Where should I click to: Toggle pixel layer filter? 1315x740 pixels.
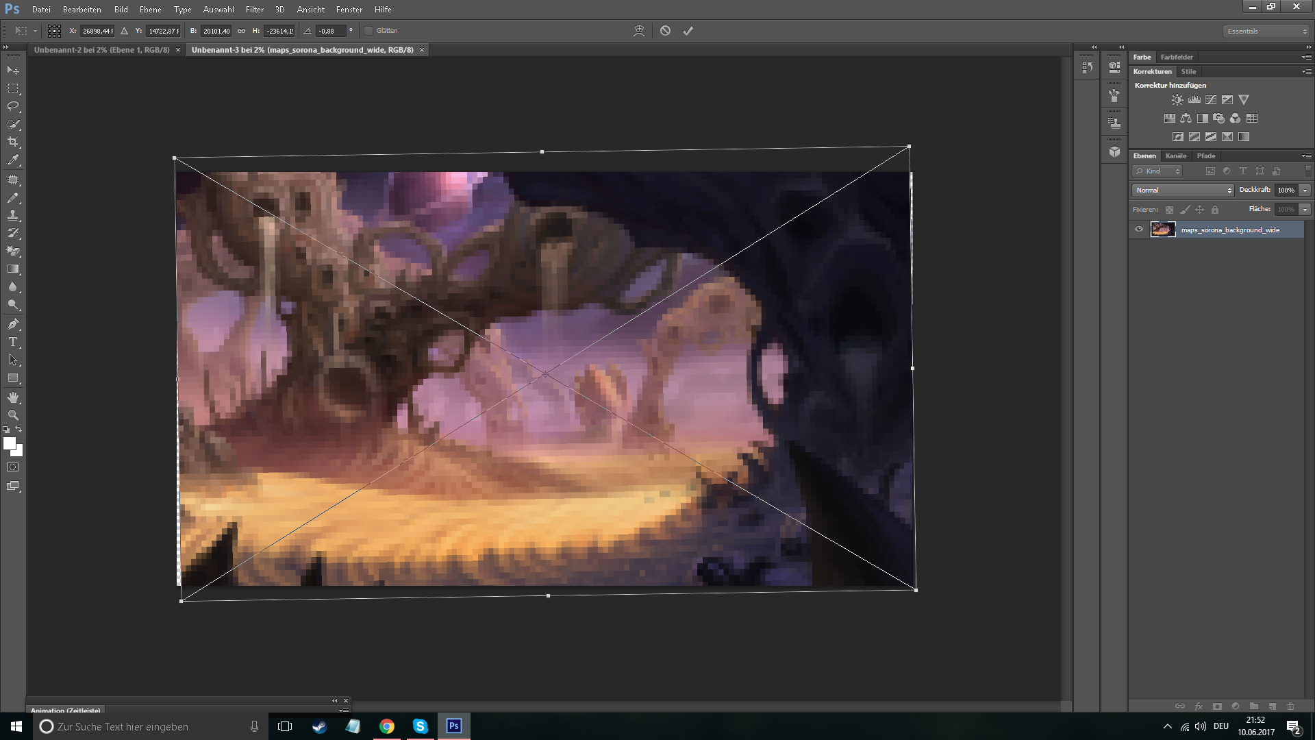tap(1210, 171)
